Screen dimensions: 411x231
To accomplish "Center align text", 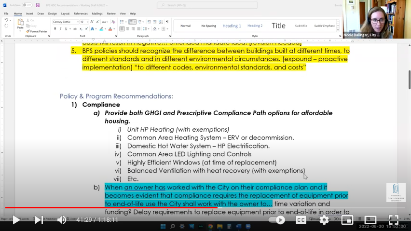I will pyautogui.click(x=128, y=29).
